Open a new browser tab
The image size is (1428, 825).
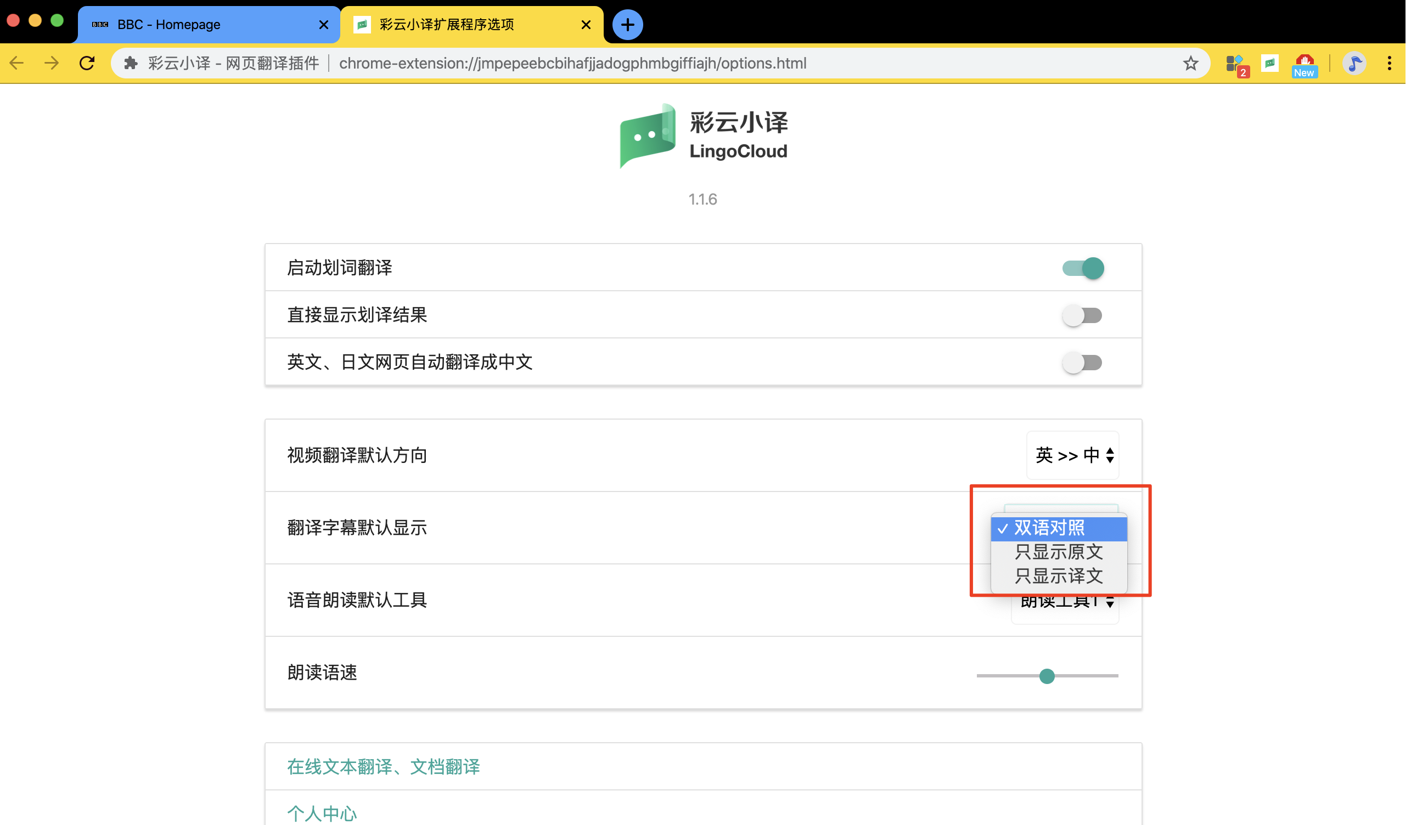(627, 24)
